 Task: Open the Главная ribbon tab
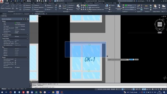pos(7,3)
